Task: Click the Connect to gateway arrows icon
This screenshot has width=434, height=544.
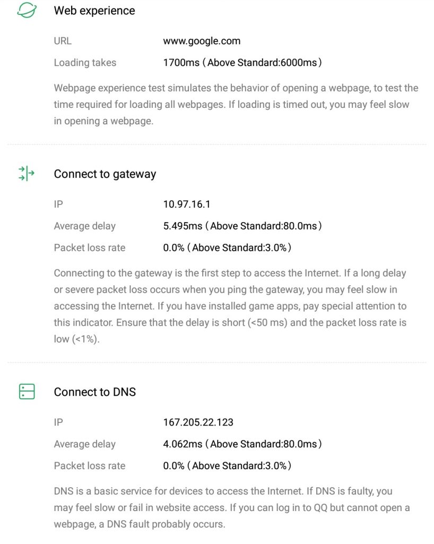Action: 27,174
